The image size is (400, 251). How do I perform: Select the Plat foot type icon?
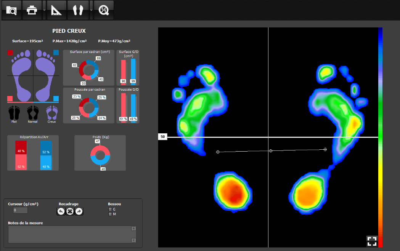(14, 112)
